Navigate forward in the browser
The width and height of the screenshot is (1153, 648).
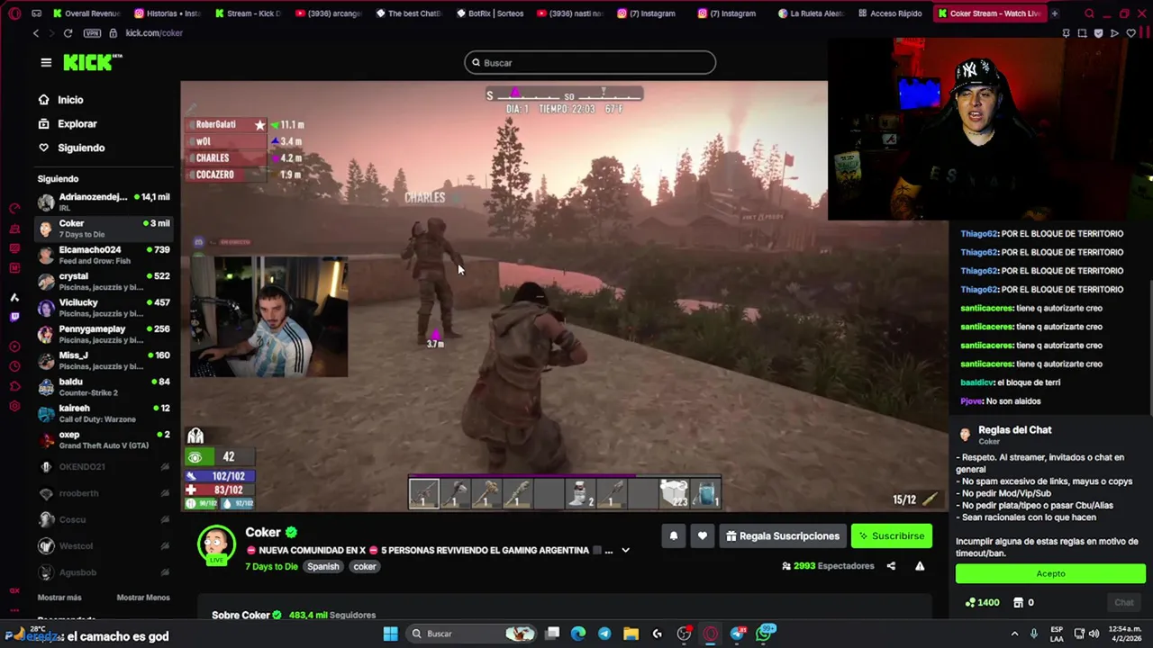[x=51, y=33]
